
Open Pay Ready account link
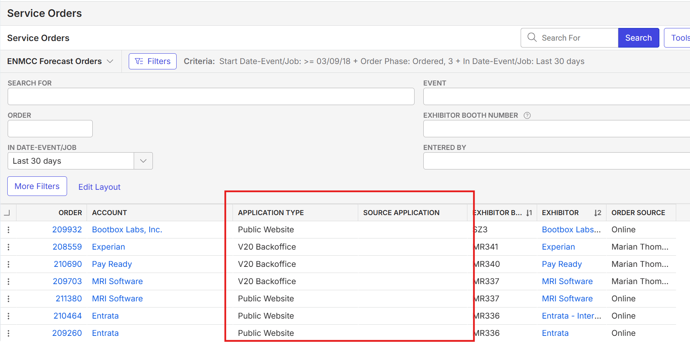click(x=112, y=264)
